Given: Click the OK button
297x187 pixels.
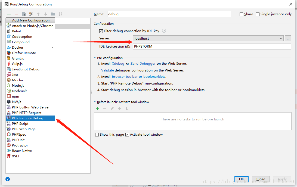Looking at the screenshot, I should (242, 179).
